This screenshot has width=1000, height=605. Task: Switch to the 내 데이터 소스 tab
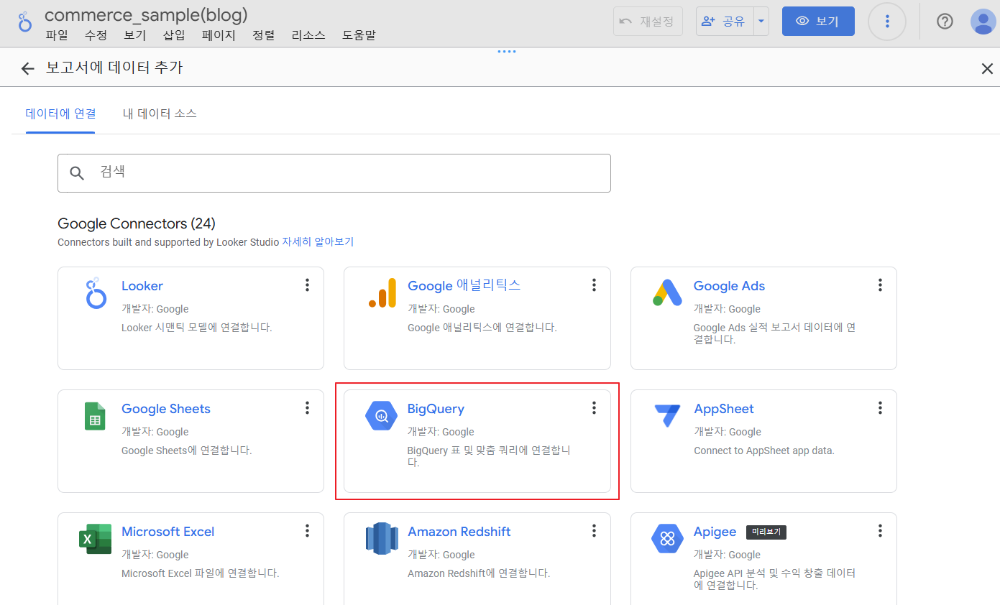point(160,114)
